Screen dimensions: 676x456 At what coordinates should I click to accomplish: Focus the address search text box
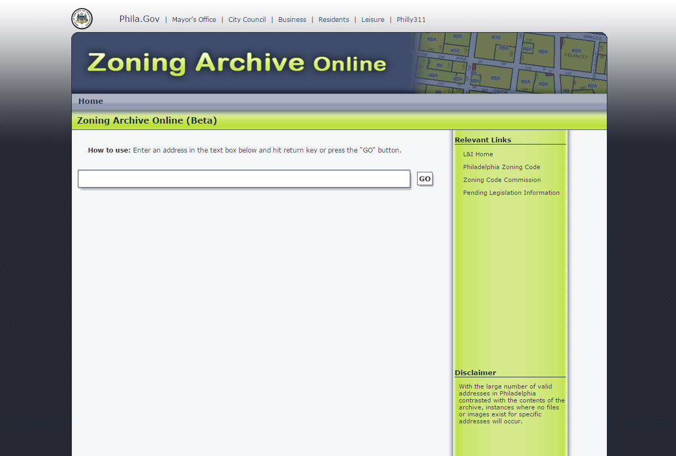pos(244,179)
